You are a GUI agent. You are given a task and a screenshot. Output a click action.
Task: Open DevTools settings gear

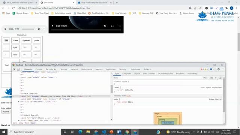click(218, 69)
